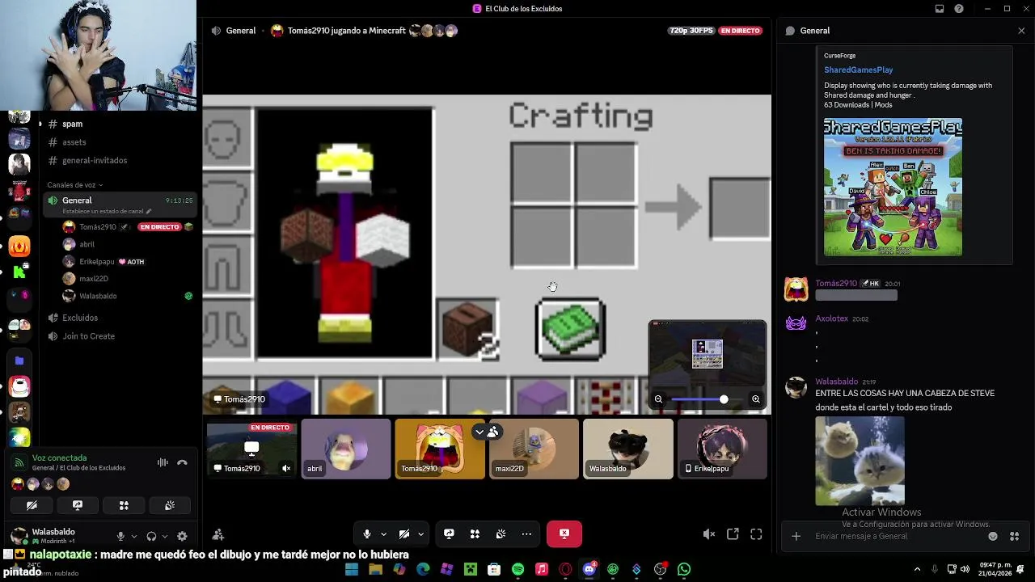Deafen audio with headphones icon
The image size is (1035, 582).
click(x=151, y=536)
